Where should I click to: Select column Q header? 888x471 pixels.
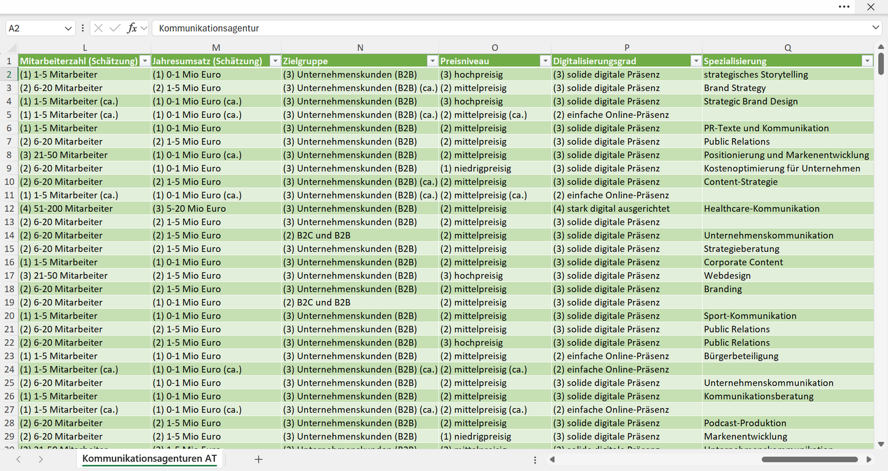(x=788, y=47)
